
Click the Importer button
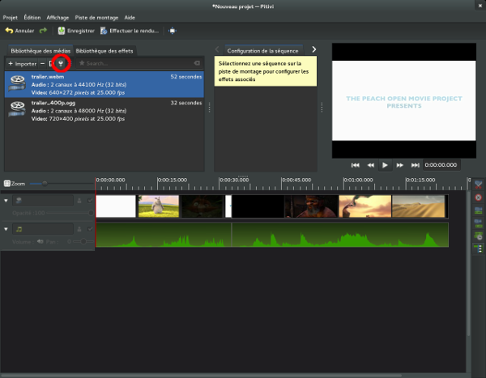22,63
